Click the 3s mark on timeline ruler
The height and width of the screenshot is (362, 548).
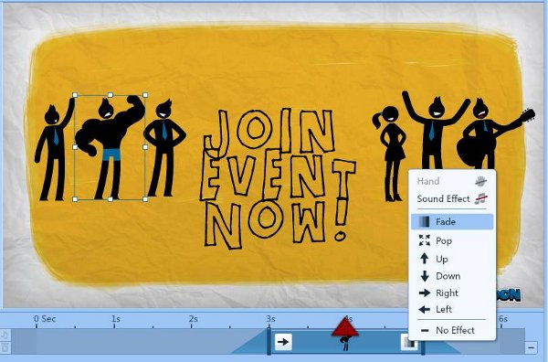[x=270, y=319]
